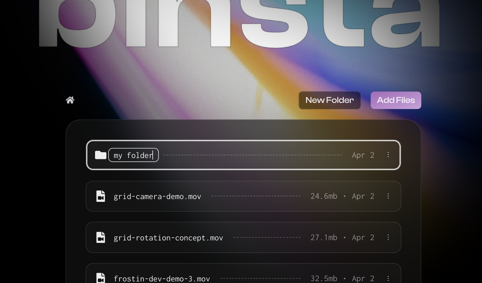Open grid-rotation-concept.mov file
This screenshot has width=482, height=283.
point(168,238)
